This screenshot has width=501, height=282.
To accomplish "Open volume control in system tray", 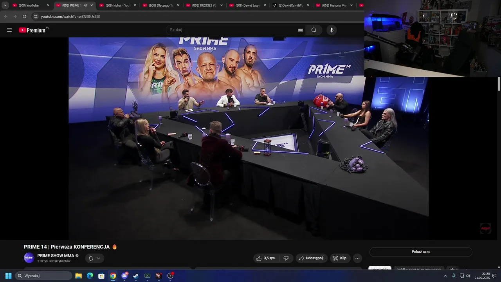I will coord(468,276).
